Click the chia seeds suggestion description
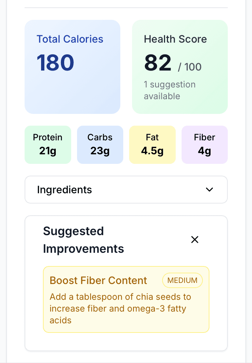 coord(120,308)
